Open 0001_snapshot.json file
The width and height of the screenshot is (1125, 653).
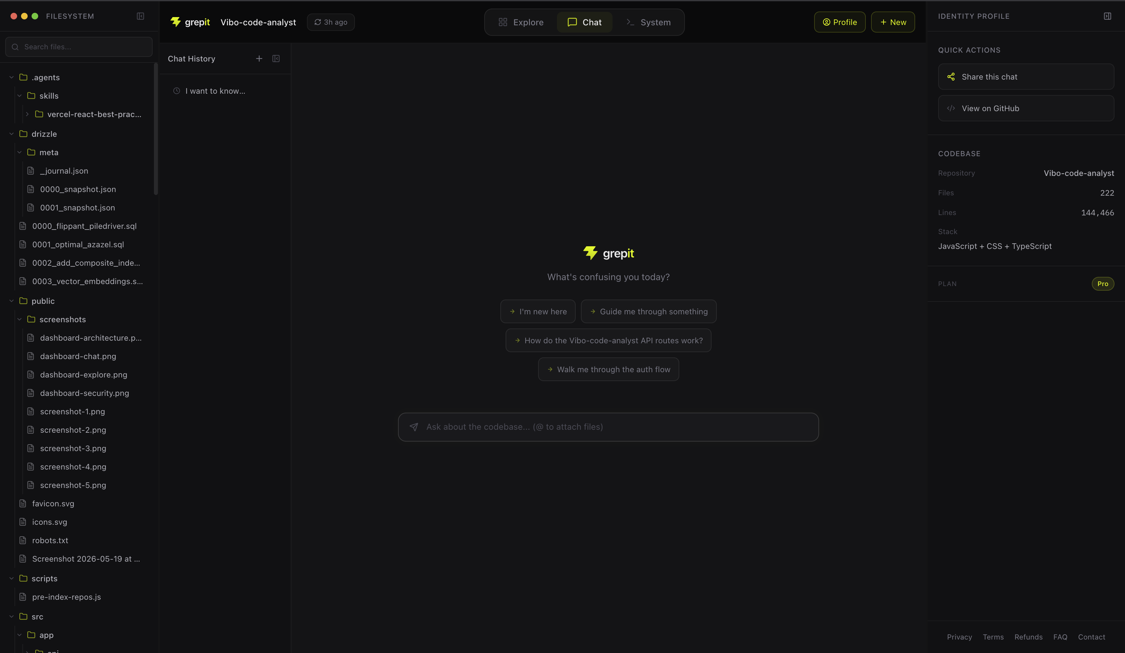(78, 208)
